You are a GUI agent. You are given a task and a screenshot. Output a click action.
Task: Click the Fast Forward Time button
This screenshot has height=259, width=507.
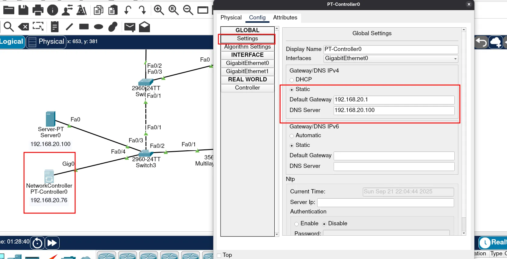tap(52, 243)
